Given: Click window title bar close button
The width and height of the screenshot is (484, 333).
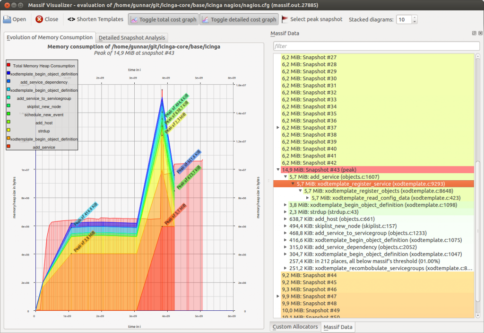Looking at the screenshot, I should pyautogui.click(x=7, y=5).
